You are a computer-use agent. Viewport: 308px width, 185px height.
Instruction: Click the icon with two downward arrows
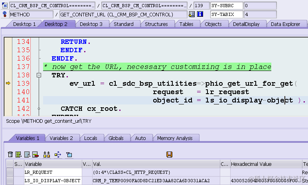47,154
